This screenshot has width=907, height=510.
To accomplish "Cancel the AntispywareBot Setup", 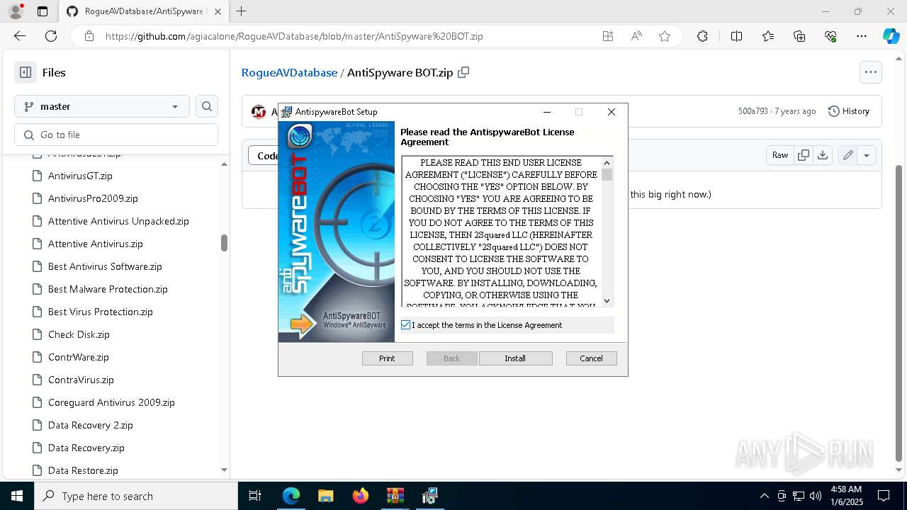I will pyautogui.click(x=591, y=358).
